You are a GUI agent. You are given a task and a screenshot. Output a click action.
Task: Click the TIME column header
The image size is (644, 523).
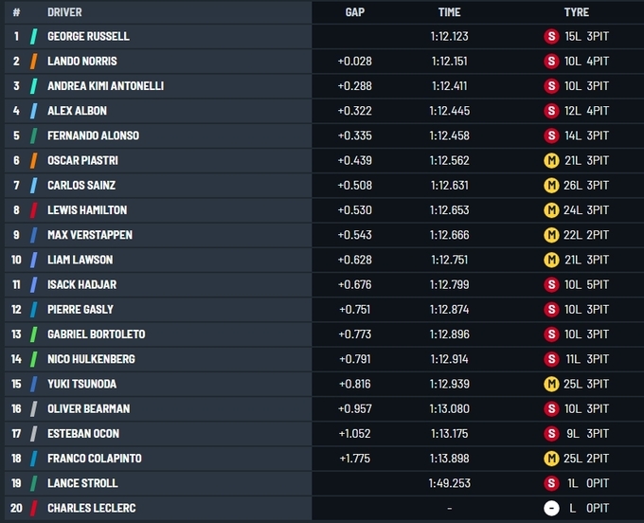[x=449, y=12]
